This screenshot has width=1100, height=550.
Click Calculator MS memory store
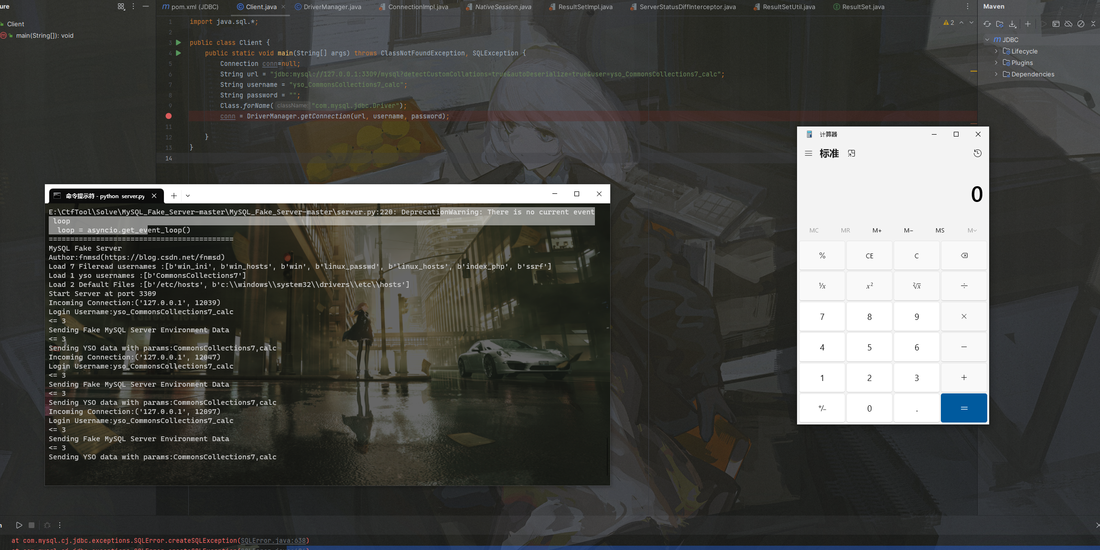[x=940, y=231]
